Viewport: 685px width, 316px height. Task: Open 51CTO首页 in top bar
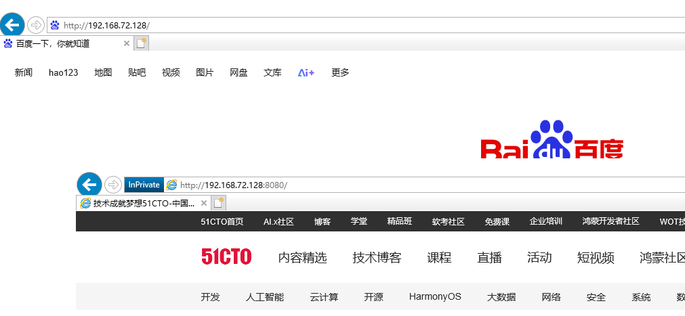(x=222, y=222)
